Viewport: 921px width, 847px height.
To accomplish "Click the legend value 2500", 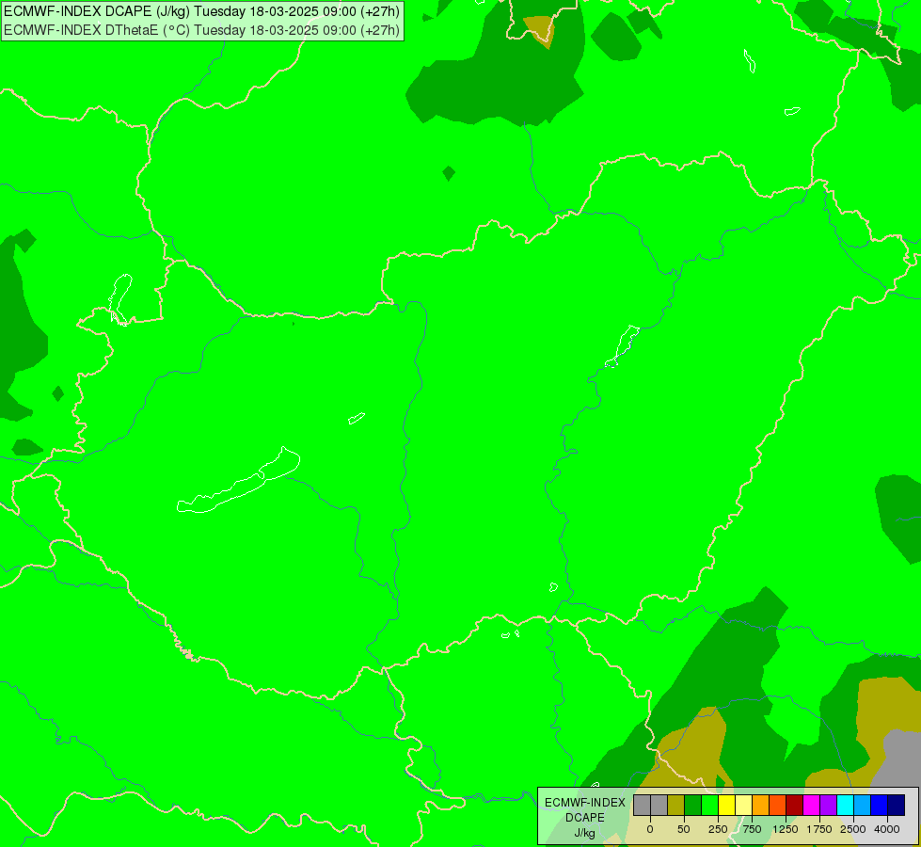I will pyautogui.click(x=853, y=829).
